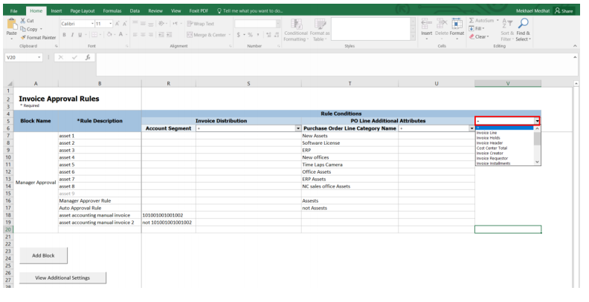The height and width of the screenshot is (302, 589).
Task: Select Invoice Requestor from dropdown list
Action: [x=504, y=159]
